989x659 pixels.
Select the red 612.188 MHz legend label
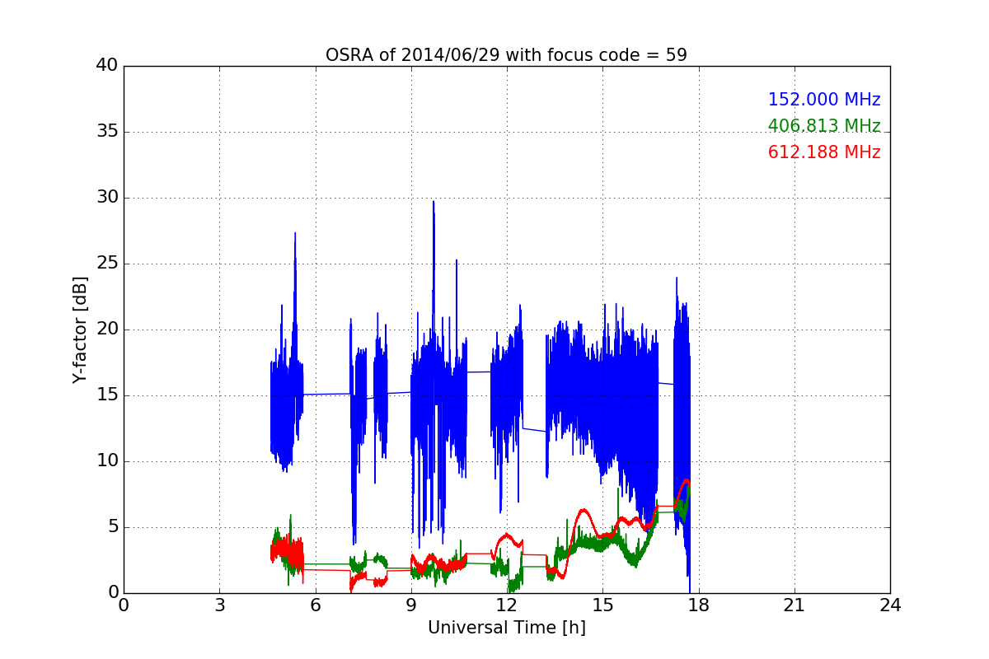coord(824,152)
